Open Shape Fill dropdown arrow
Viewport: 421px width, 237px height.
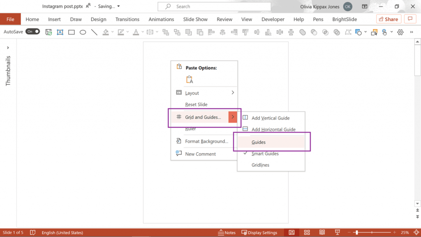[113, 32]
